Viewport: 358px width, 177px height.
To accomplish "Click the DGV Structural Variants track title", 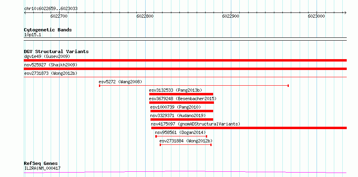I will pyautogui.click(x=56, y=51).
